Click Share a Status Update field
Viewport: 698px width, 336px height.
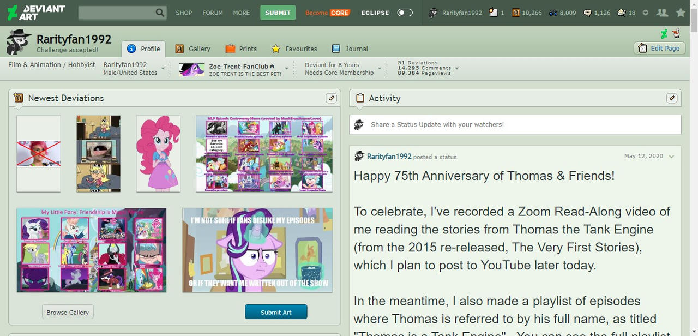(515, 124)
